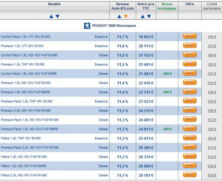Open the 524 € credit link
Screen dimensions: 222x181
click(x=212, y=83)
